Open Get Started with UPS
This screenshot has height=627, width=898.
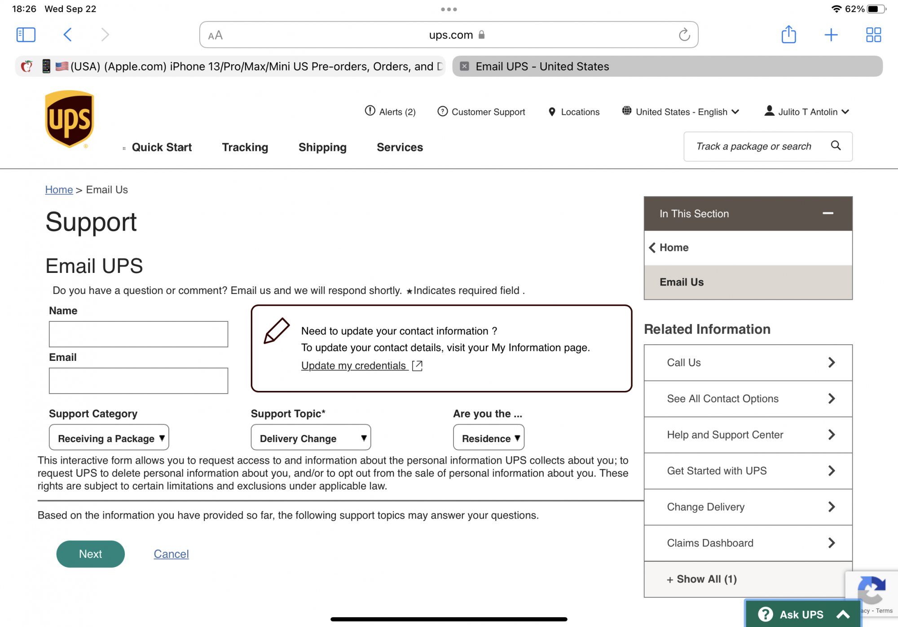pyautogui.click(x=748, y=471)
